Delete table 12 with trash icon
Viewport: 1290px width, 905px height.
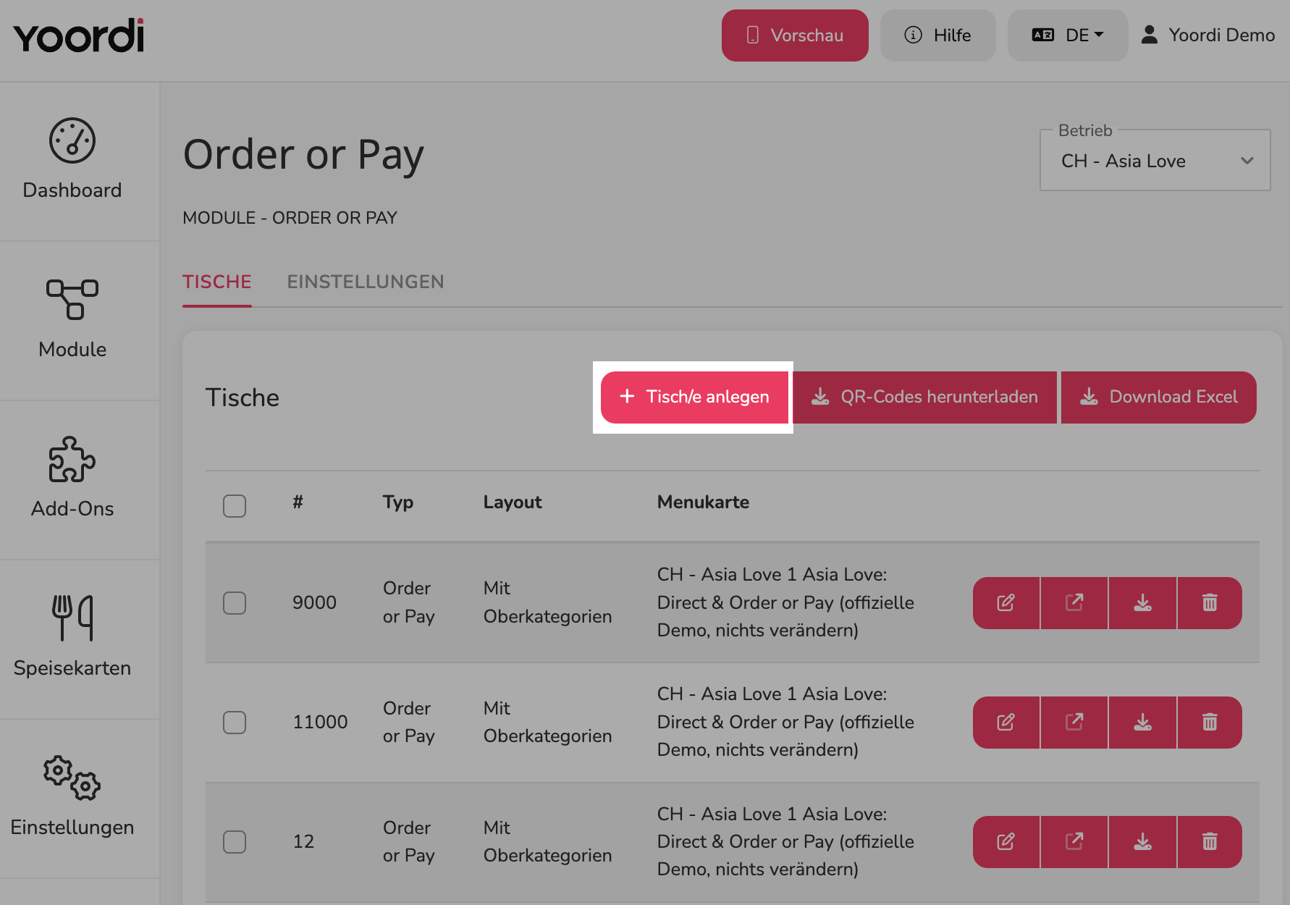[x=1210, y=842]
